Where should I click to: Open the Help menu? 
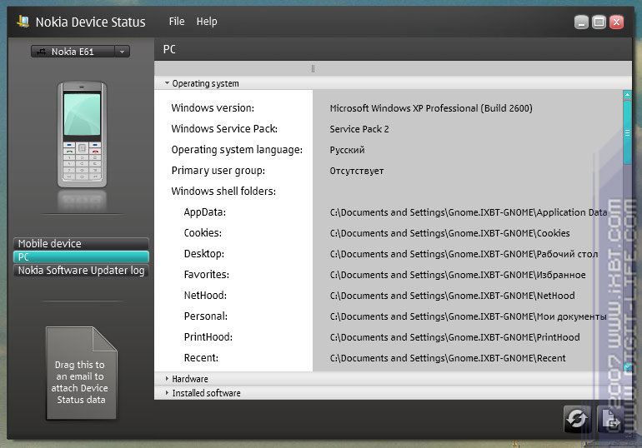click(x=207, y=22)
